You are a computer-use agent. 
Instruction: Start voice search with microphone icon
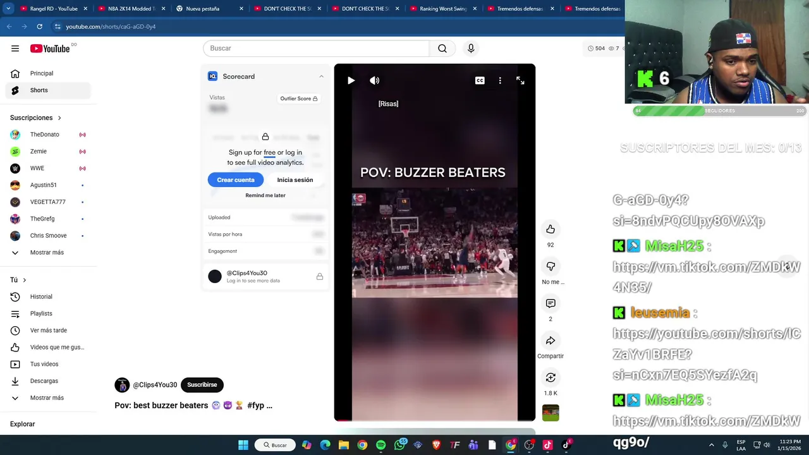click(x=471, y=49)
